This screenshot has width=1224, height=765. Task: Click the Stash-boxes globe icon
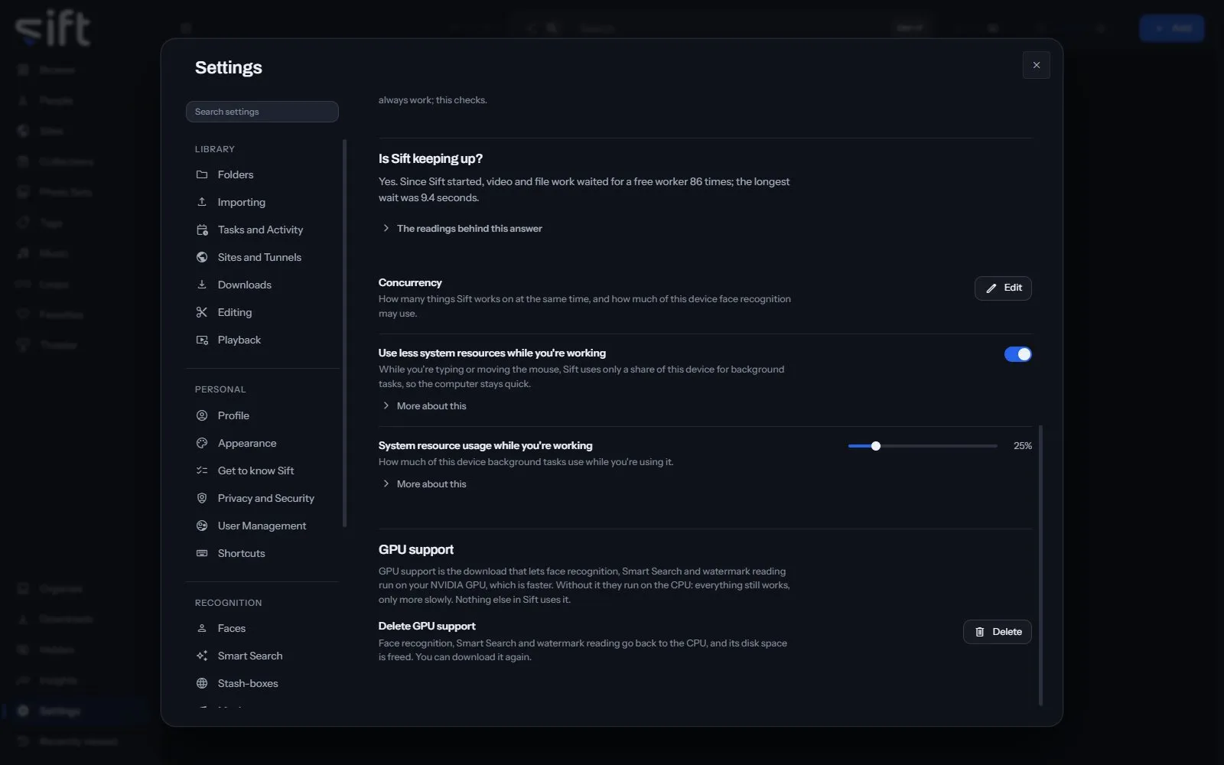click(x=202, y=683)
